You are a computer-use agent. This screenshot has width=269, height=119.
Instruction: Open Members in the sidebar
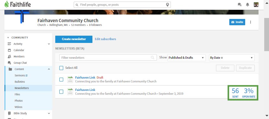19,57
